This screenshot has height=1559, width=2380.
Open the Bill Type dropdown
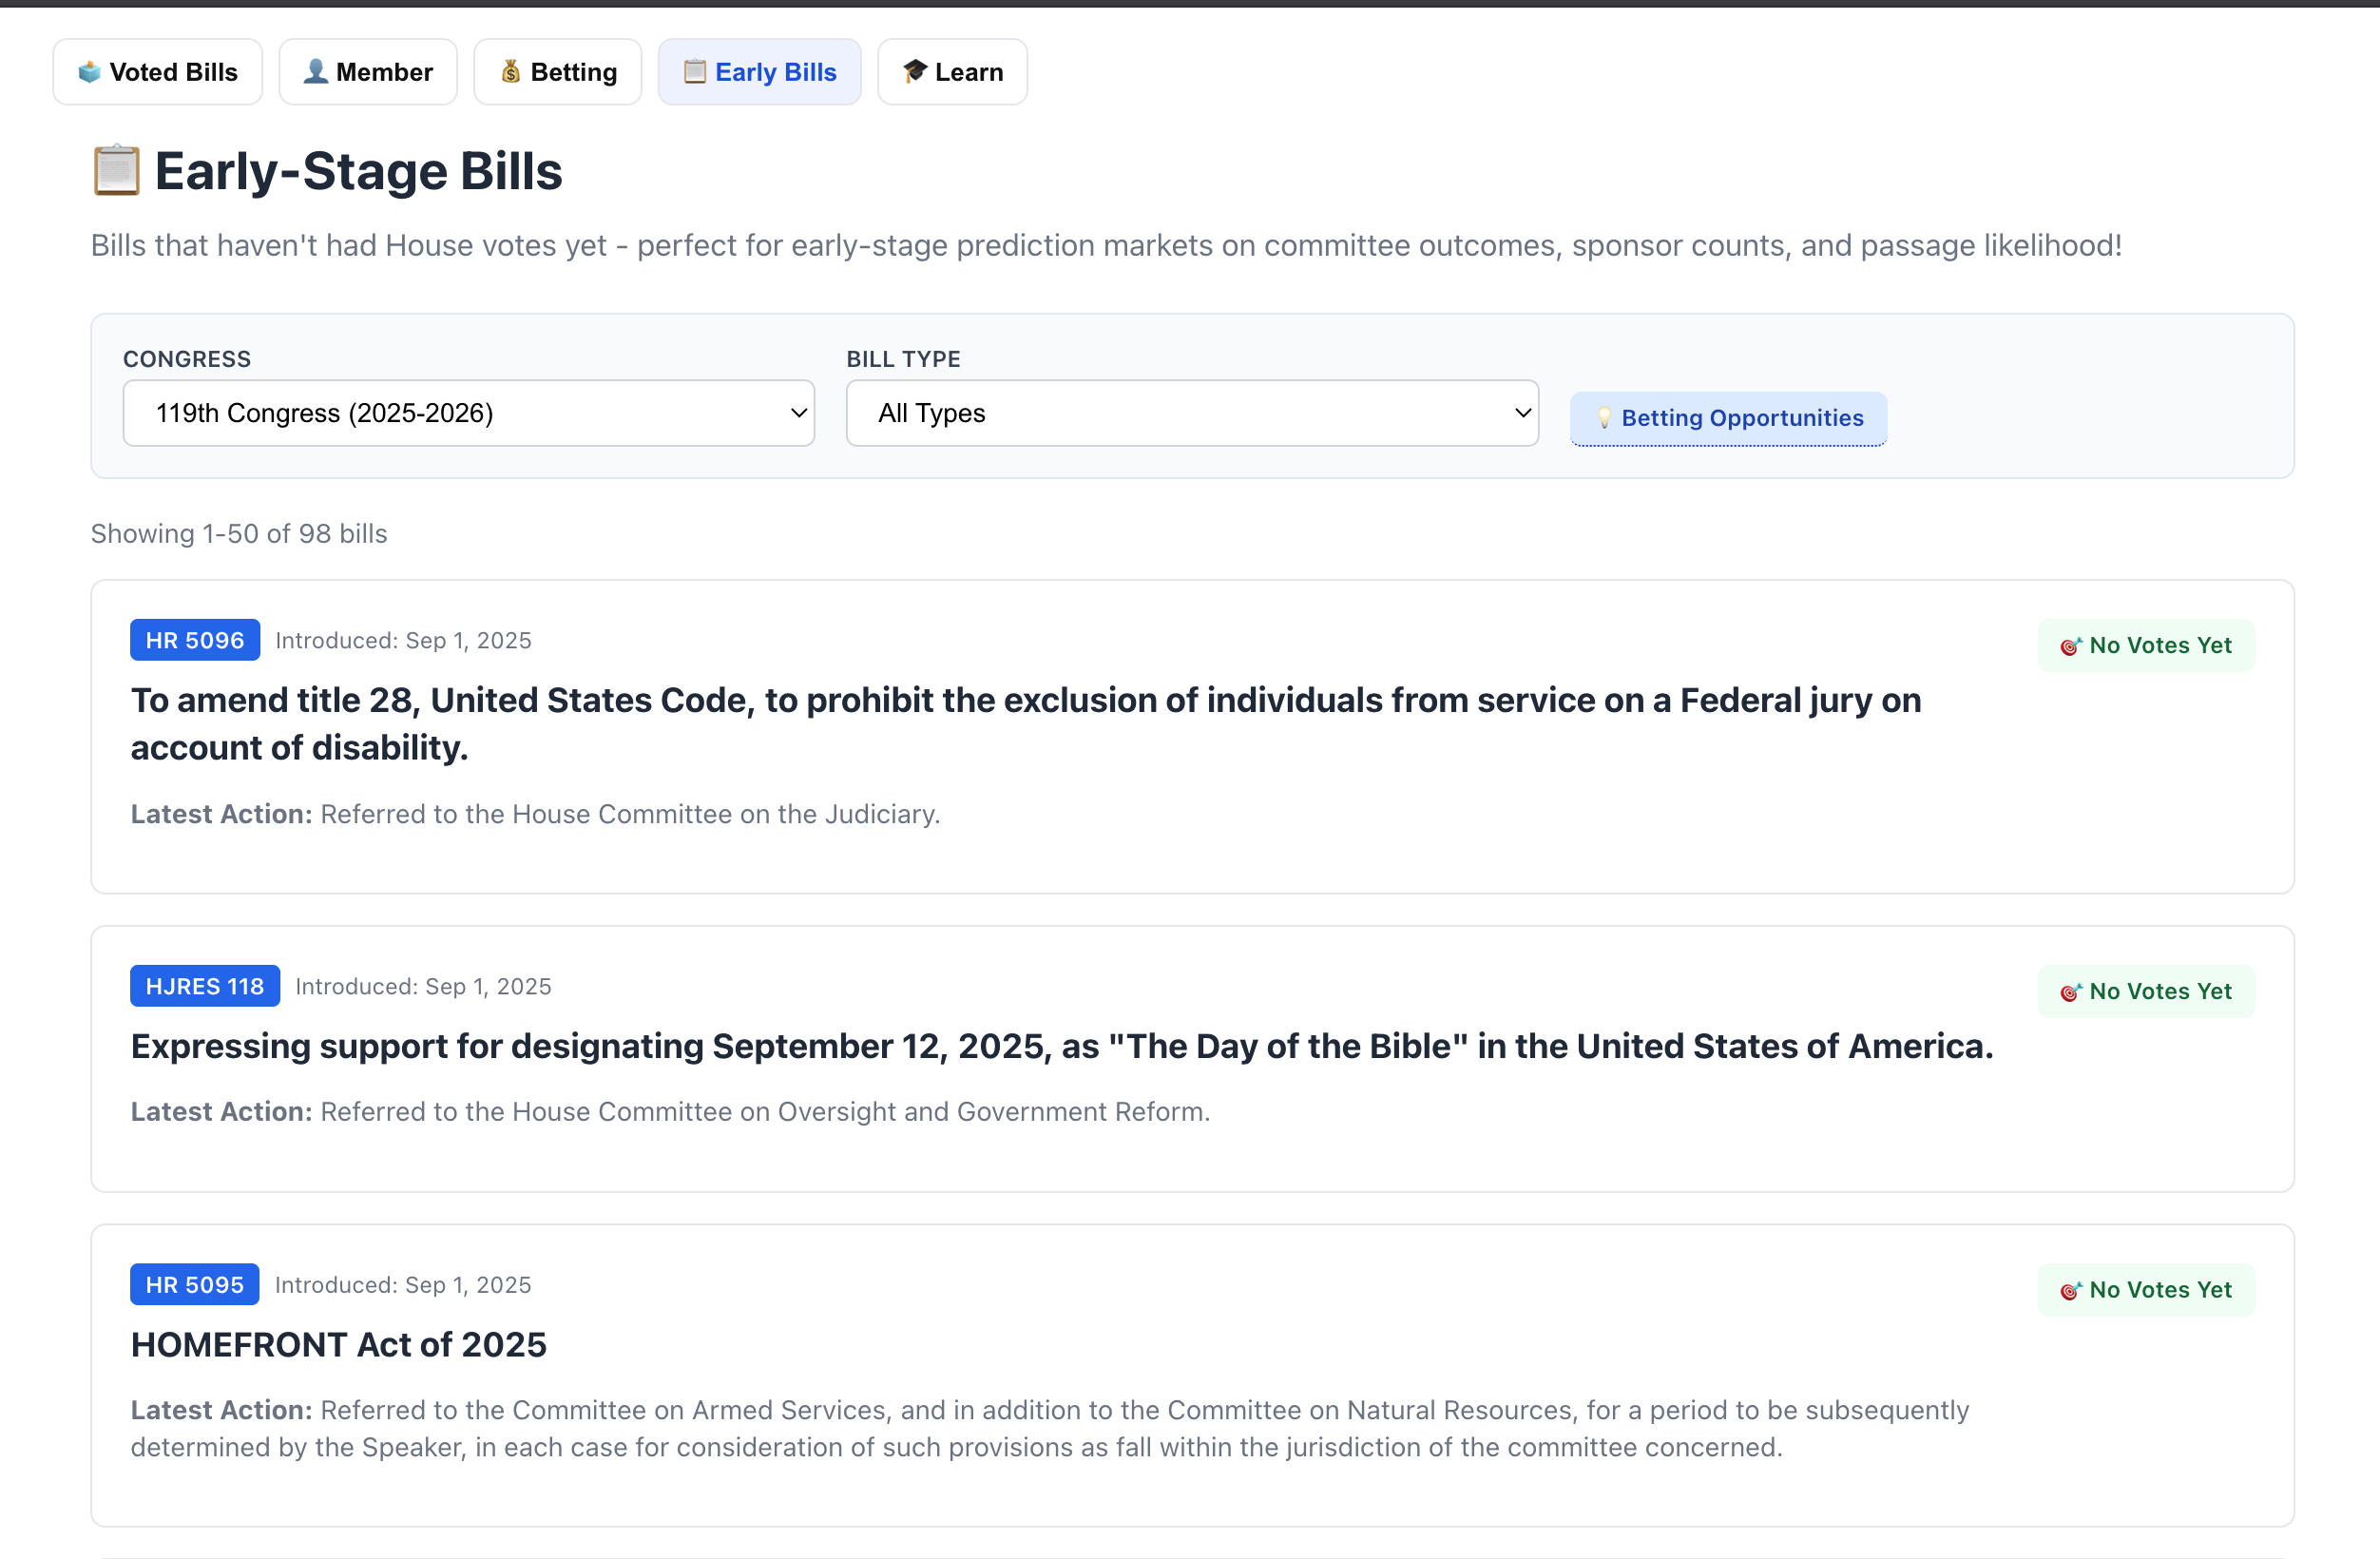coord(1191,413)
